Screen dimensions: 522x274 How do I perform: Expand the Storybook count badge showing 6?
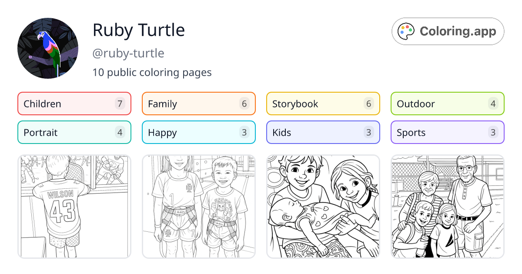[369, 104]
